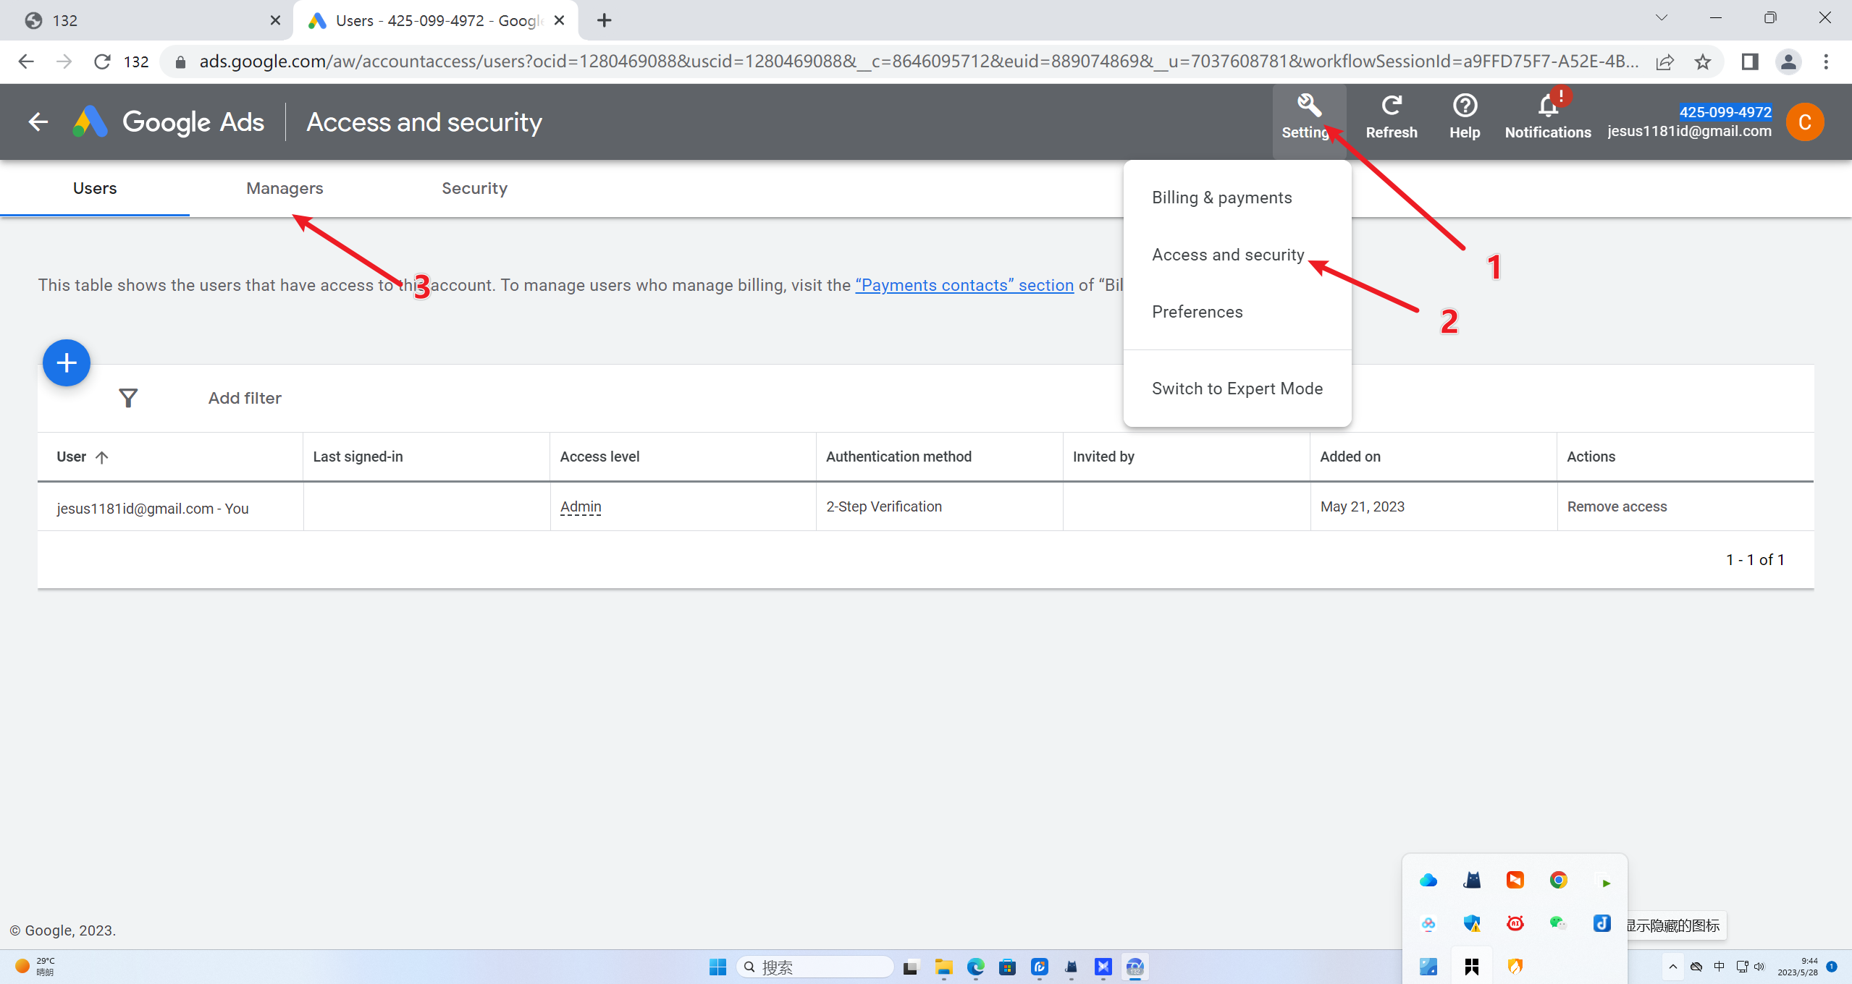Viewport: 1852px width, 984px height.
Task: Bookmark page with star icon
Action: pos(1703,61)
